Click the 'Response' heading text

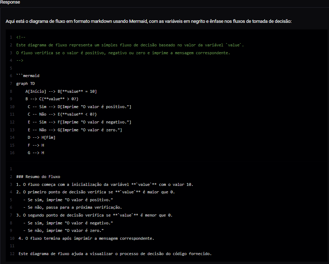point(10,2)
